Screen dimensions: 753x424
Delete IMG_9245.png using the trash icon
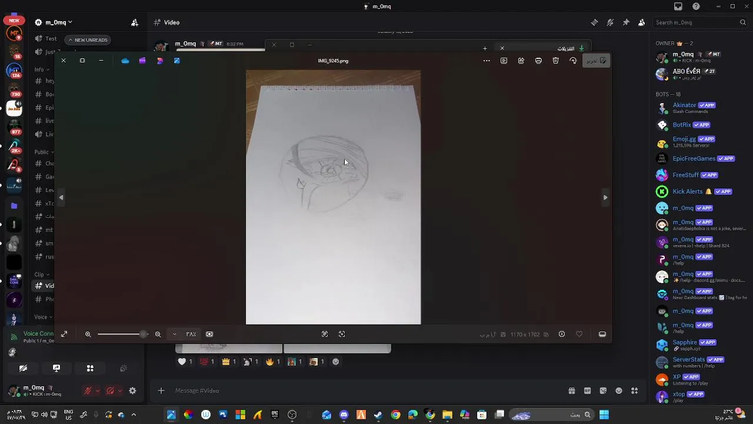(x=556, y=61)
